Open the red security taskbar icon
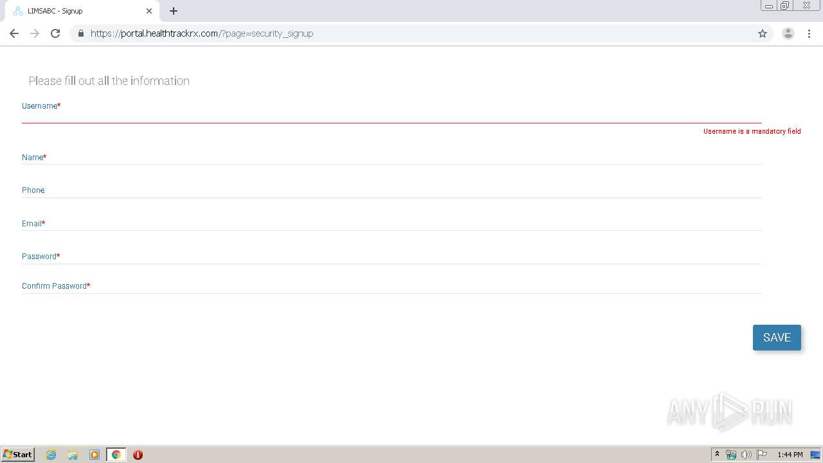Viewport: 823px width, 463px height. click(x=138, y=455)
